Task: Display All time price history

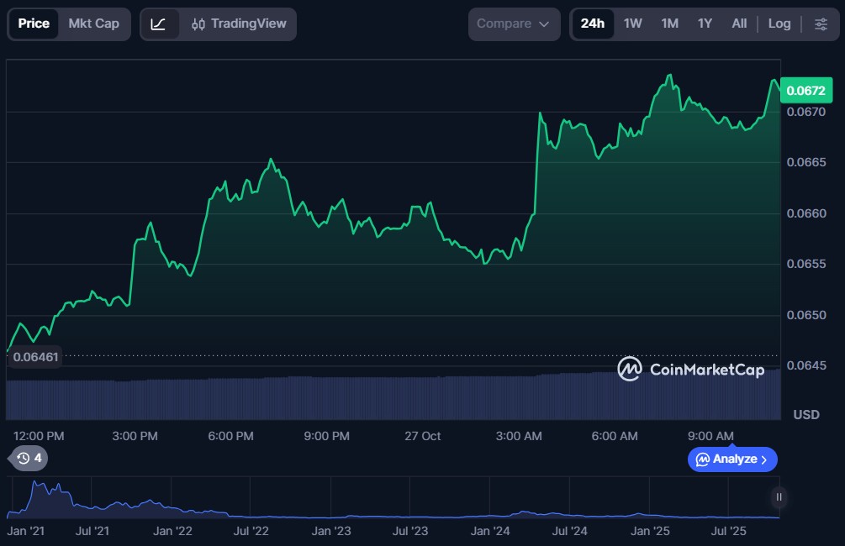Action: coord(739,24)
